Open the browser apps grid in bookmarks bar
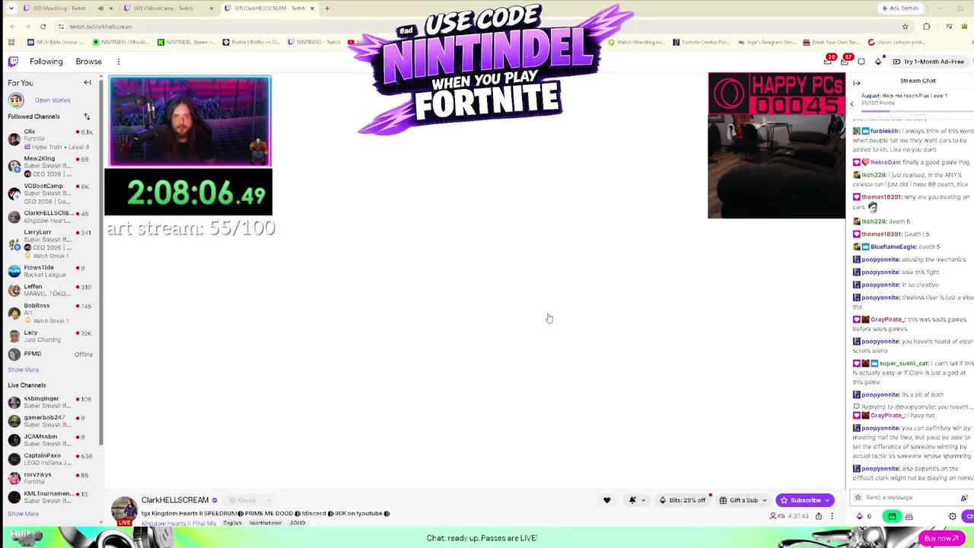Viewport: 974px width, 548px height. coord(11,43)
